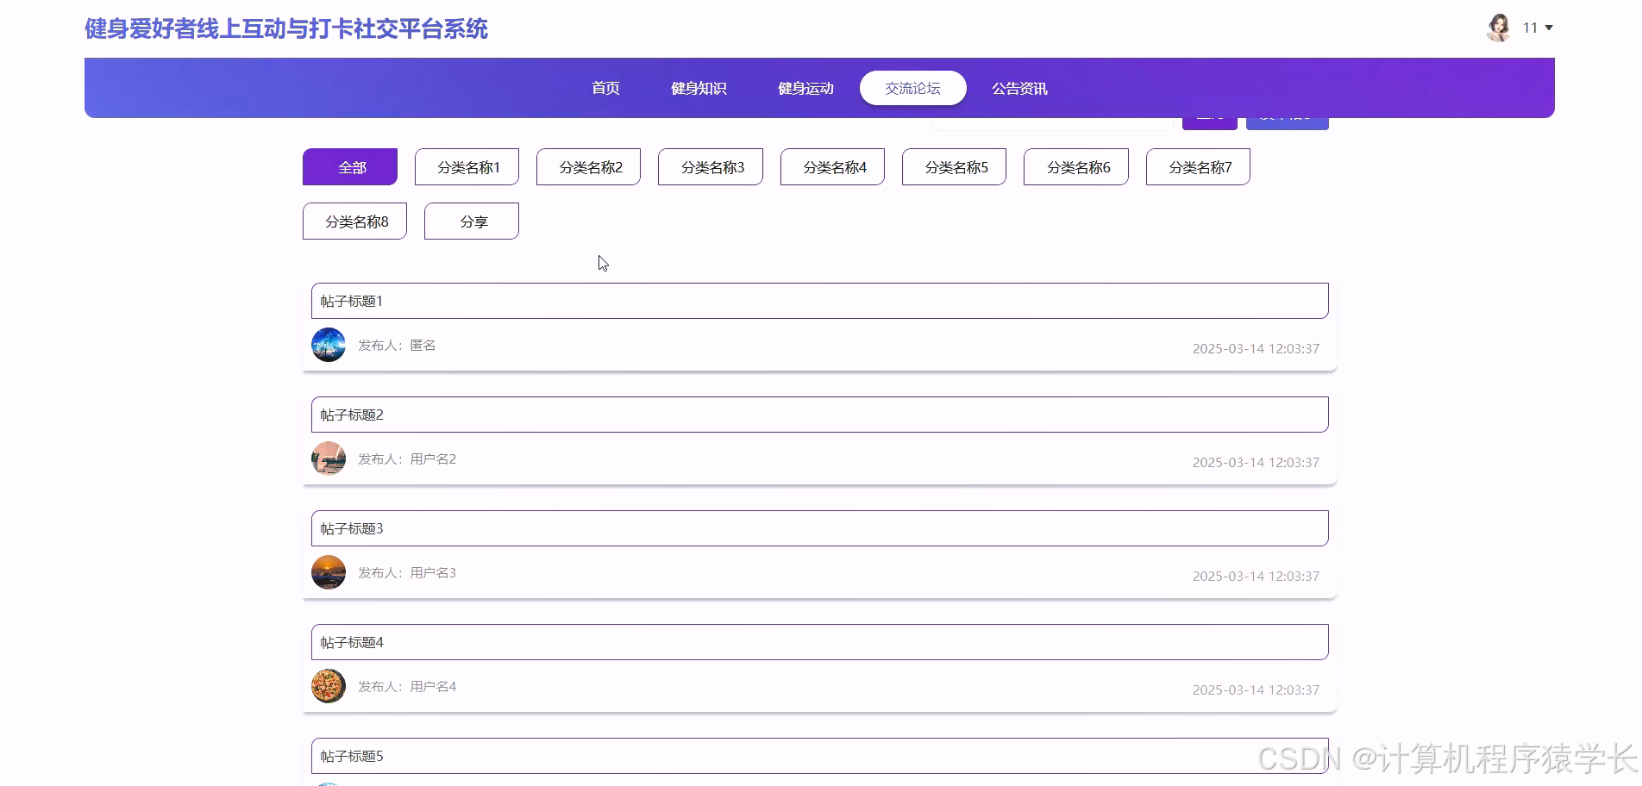Filter by 分类名称6
The width and height of the screenshot is (1642, 786).
[x=1076, y=166]
